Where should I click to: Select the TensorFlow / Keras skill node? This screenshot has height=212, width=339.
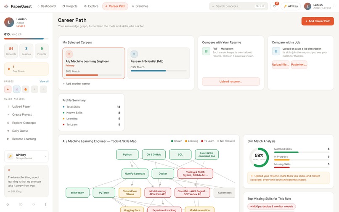[x=130, y=193]
